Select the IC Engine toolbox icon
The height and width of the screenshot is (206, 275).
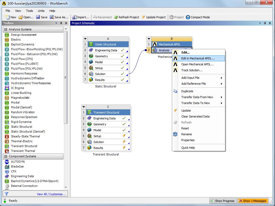click(7, 88)
